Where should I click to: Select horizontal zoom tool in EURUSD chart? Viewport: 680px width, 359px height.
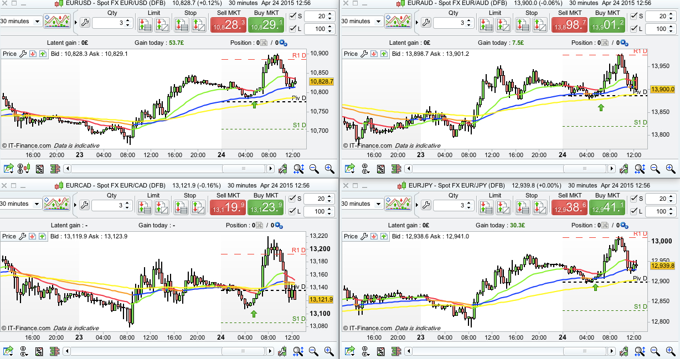point(298,169)
